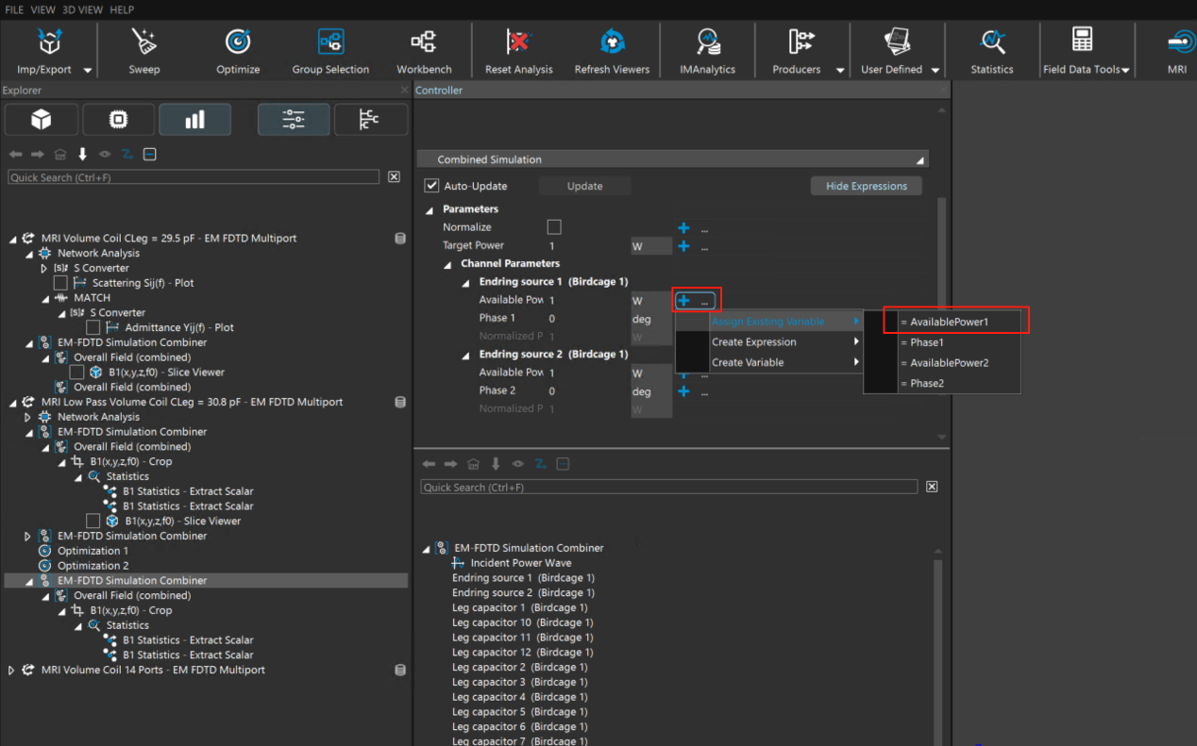Select the Group Selection tool
1197x746 pixels.
click(x=330, y=42)
